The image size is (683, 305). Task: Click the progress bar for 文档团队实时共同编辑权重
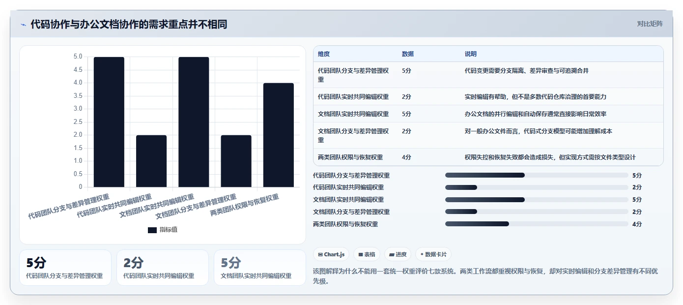[x=537, y=200]
